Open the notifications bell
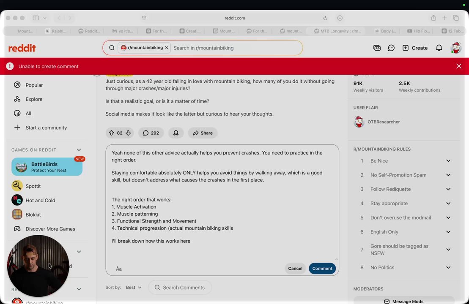 439,48
